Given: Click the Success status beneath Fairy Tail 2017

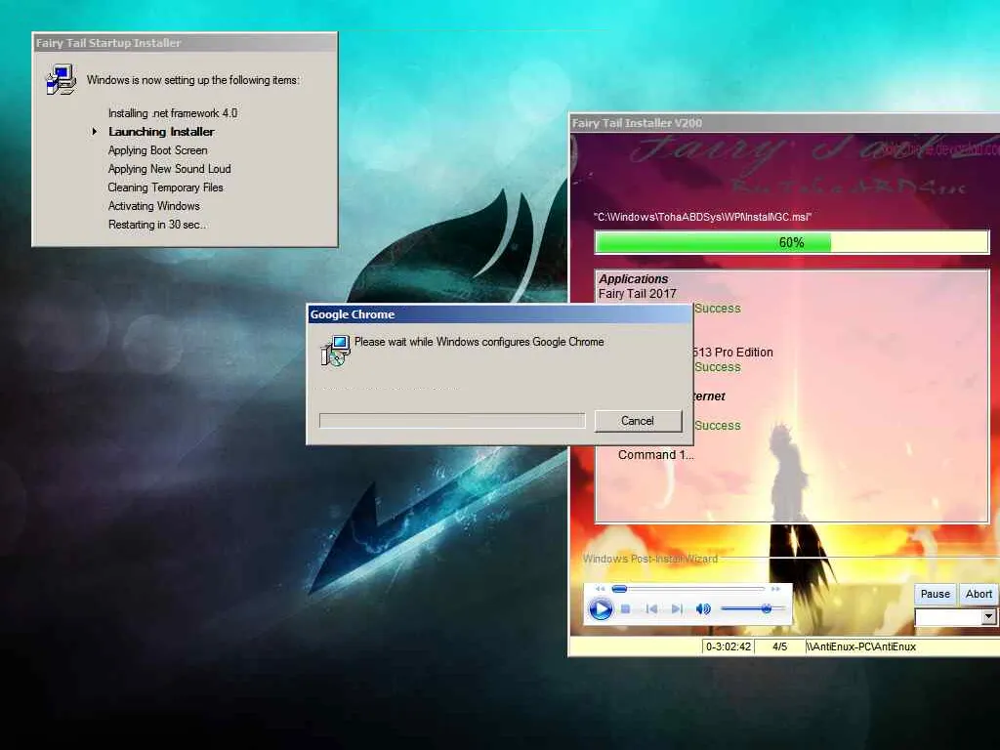Looking at the screenshot, I should point(718,308).
